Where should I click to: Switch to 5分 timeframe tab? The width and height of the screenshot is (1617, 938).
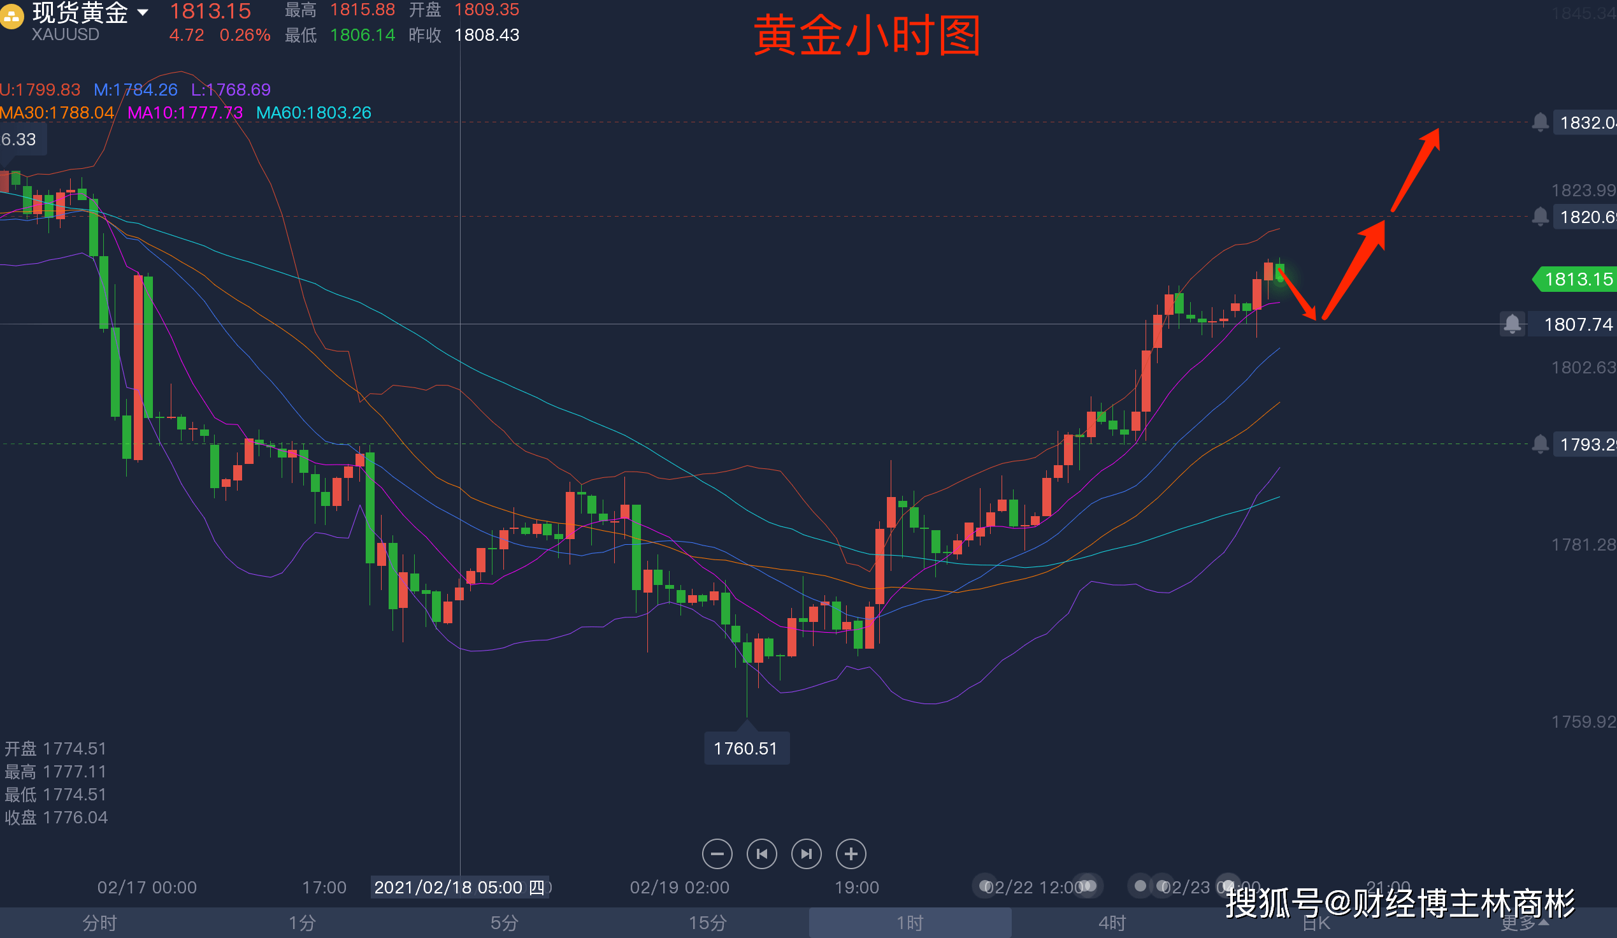(x=505, y=923)
